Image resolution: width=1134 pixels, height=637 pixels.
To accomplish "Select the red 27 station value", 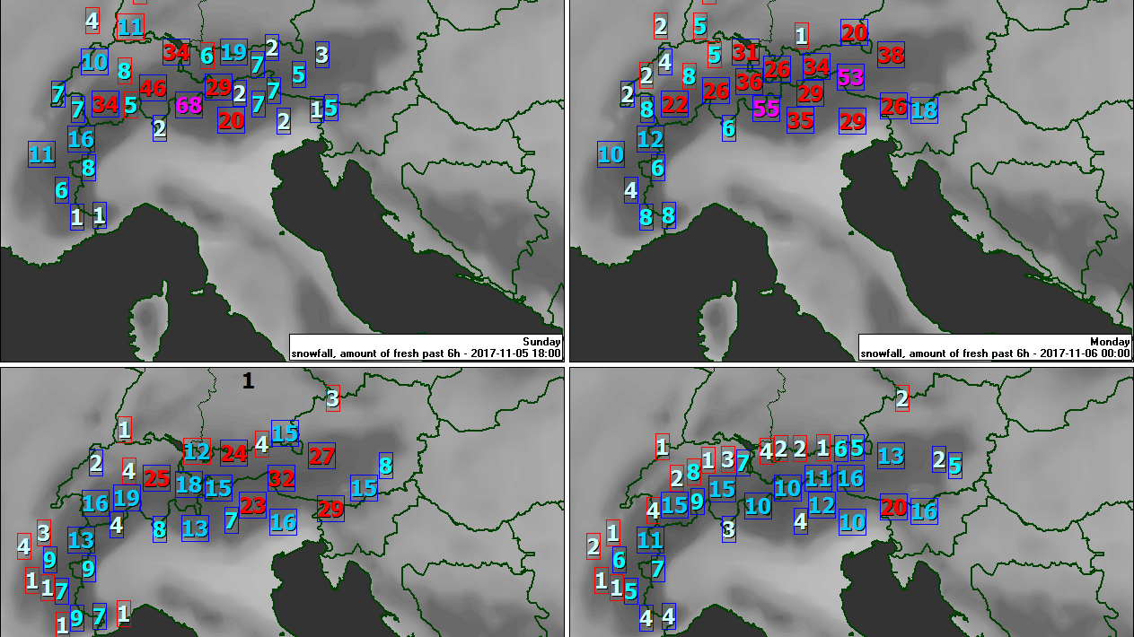I will point(321,456).
